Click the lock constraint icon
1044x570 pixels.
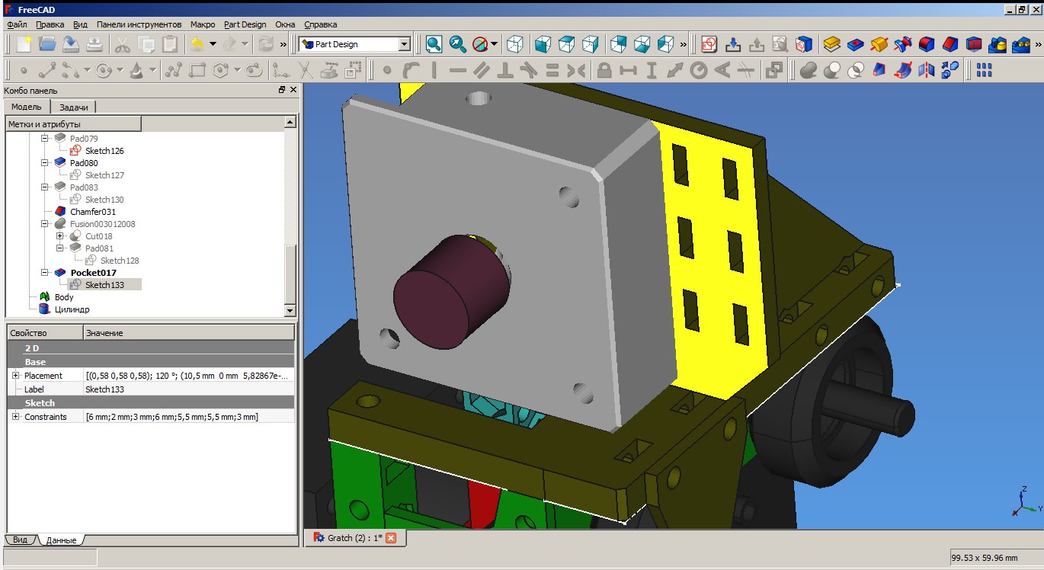(604, 70)
